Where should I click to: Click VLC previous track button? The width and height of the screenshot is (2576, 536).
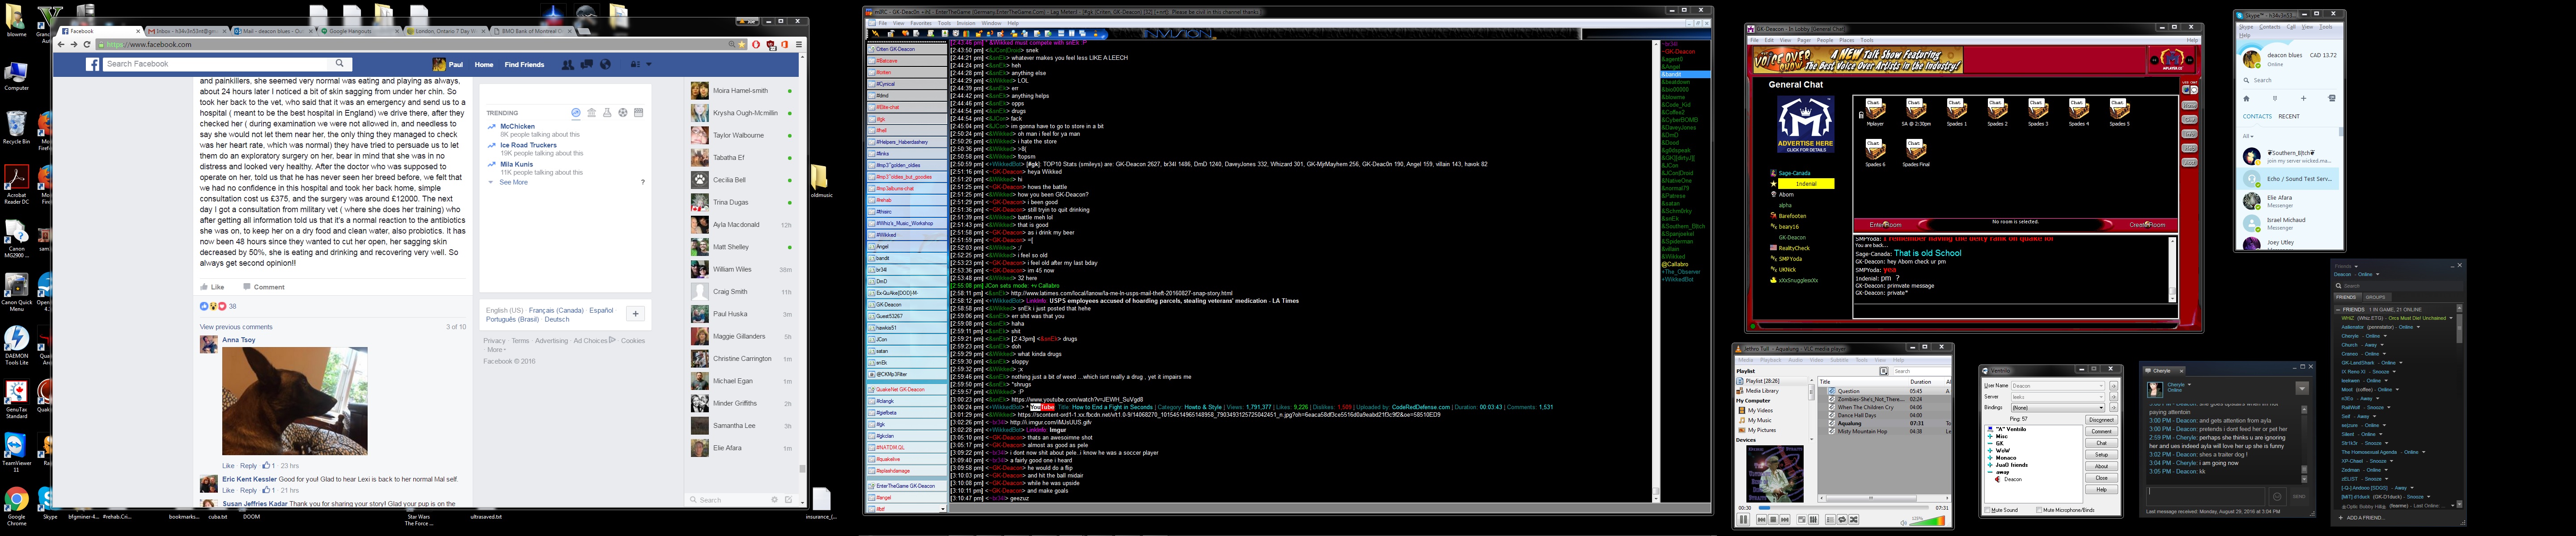1762,520
